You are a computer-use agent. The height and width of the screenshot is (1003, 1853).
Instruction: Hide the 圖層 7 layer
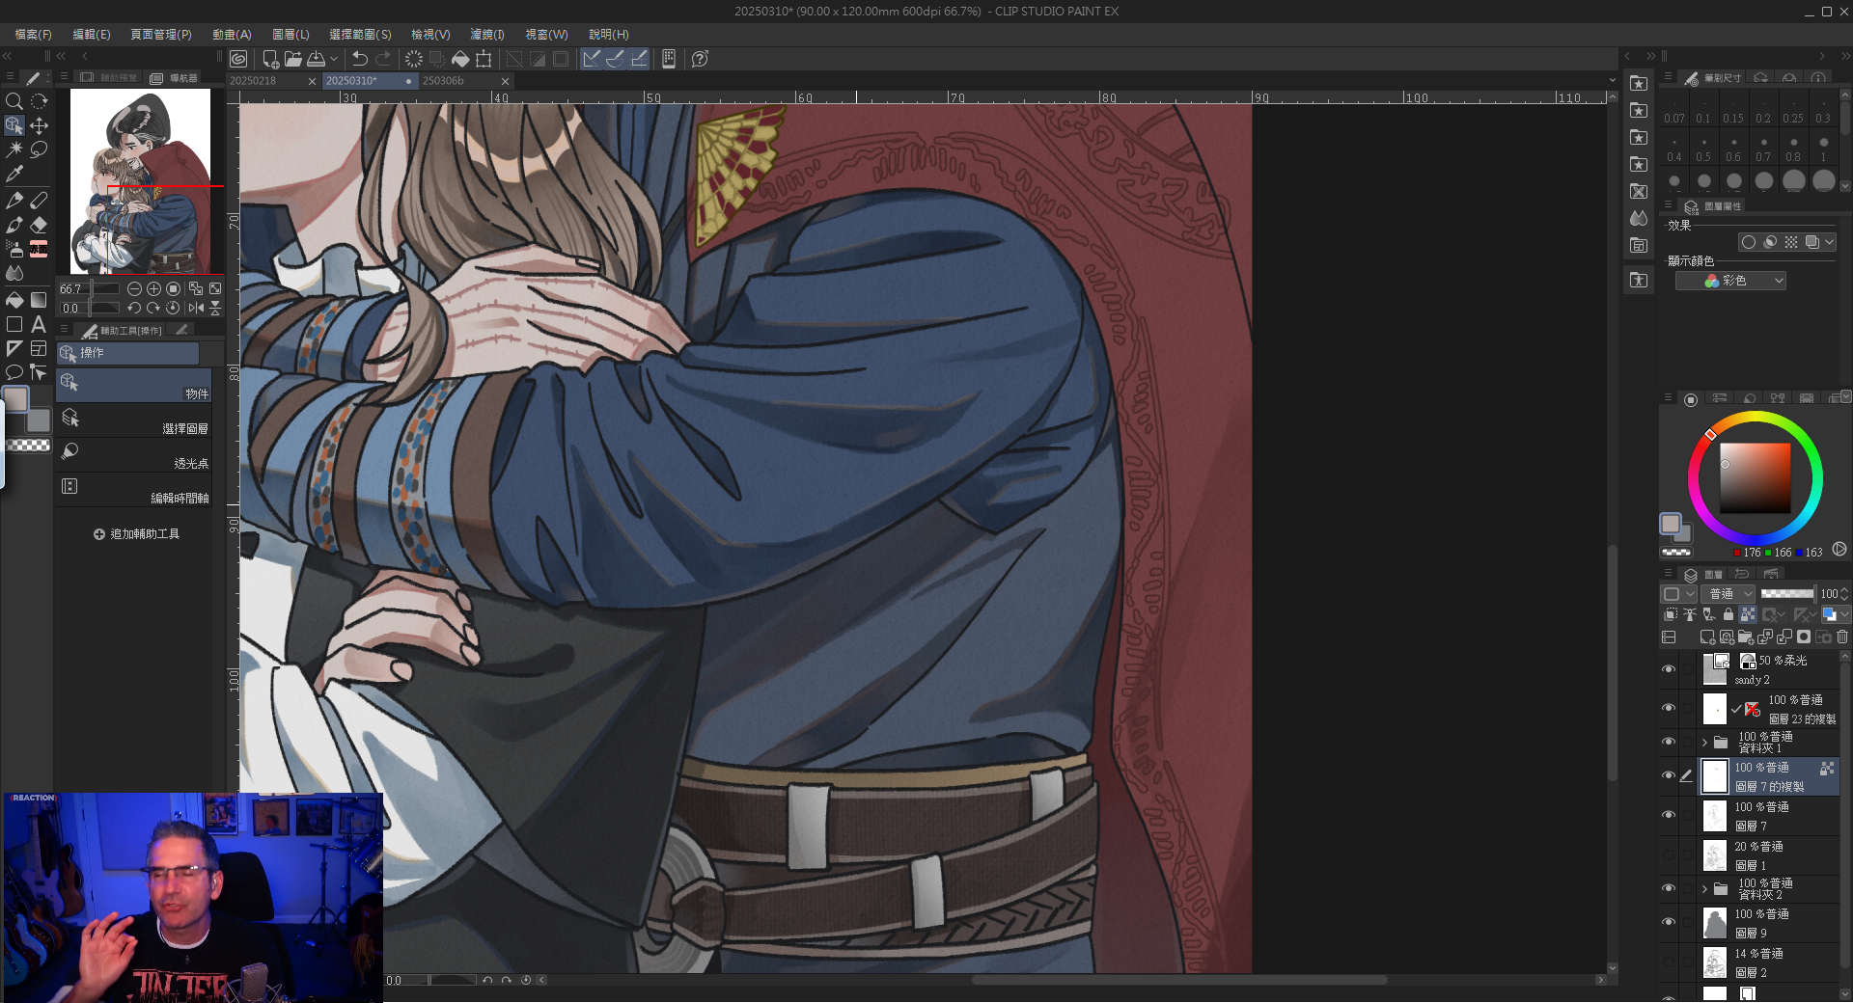click(x=1669, y=815)
